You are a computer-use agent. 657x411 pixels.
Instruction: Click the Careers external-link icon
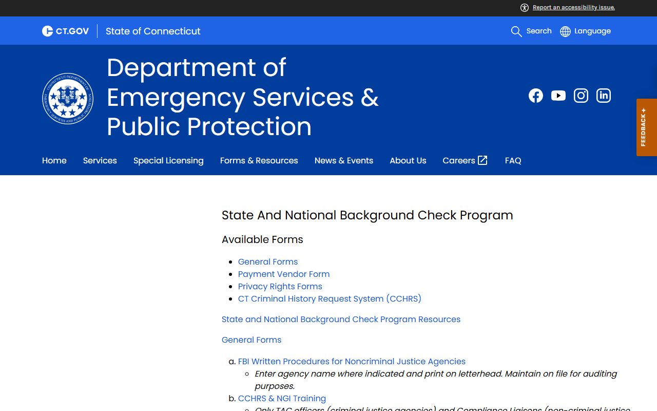pos(482,160)
